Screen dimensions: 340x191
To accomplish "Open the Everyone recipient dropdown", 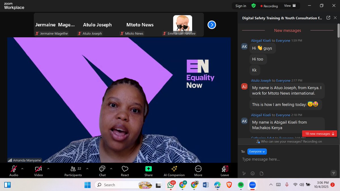I will 257,152.
